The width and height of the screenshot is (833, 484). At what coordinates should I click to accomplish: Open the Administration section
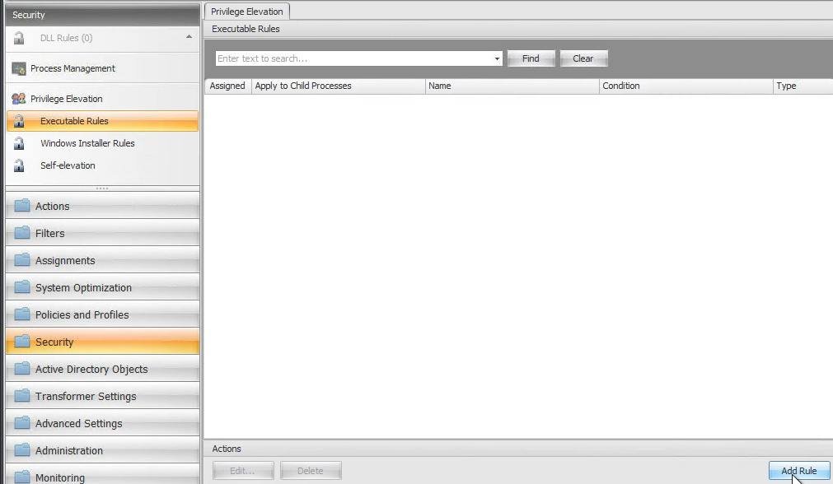coord(102,450)
